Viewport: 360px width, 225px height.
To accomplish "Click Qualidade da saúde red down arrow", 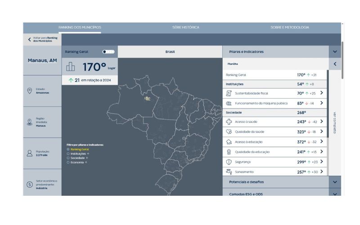I will tap(309, 132).
